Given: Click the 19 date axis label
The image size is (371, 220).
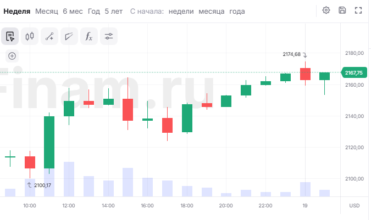Looking at the screenshot, I should point(305,206).
